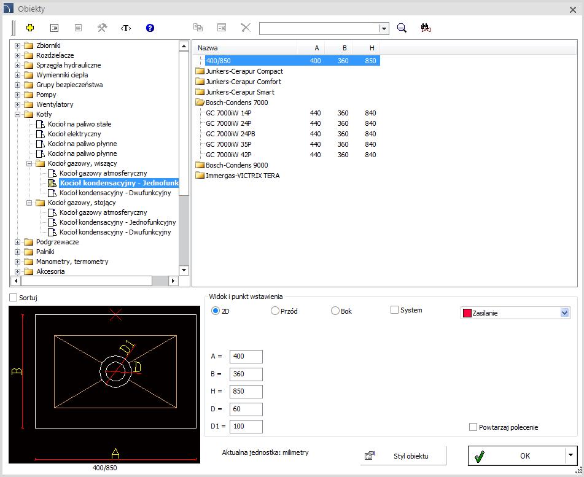Select Kocioł kondensacyjny - Jednofunkcyjny under stojący
Screen dimensions: 584x477
coord(118,222)
